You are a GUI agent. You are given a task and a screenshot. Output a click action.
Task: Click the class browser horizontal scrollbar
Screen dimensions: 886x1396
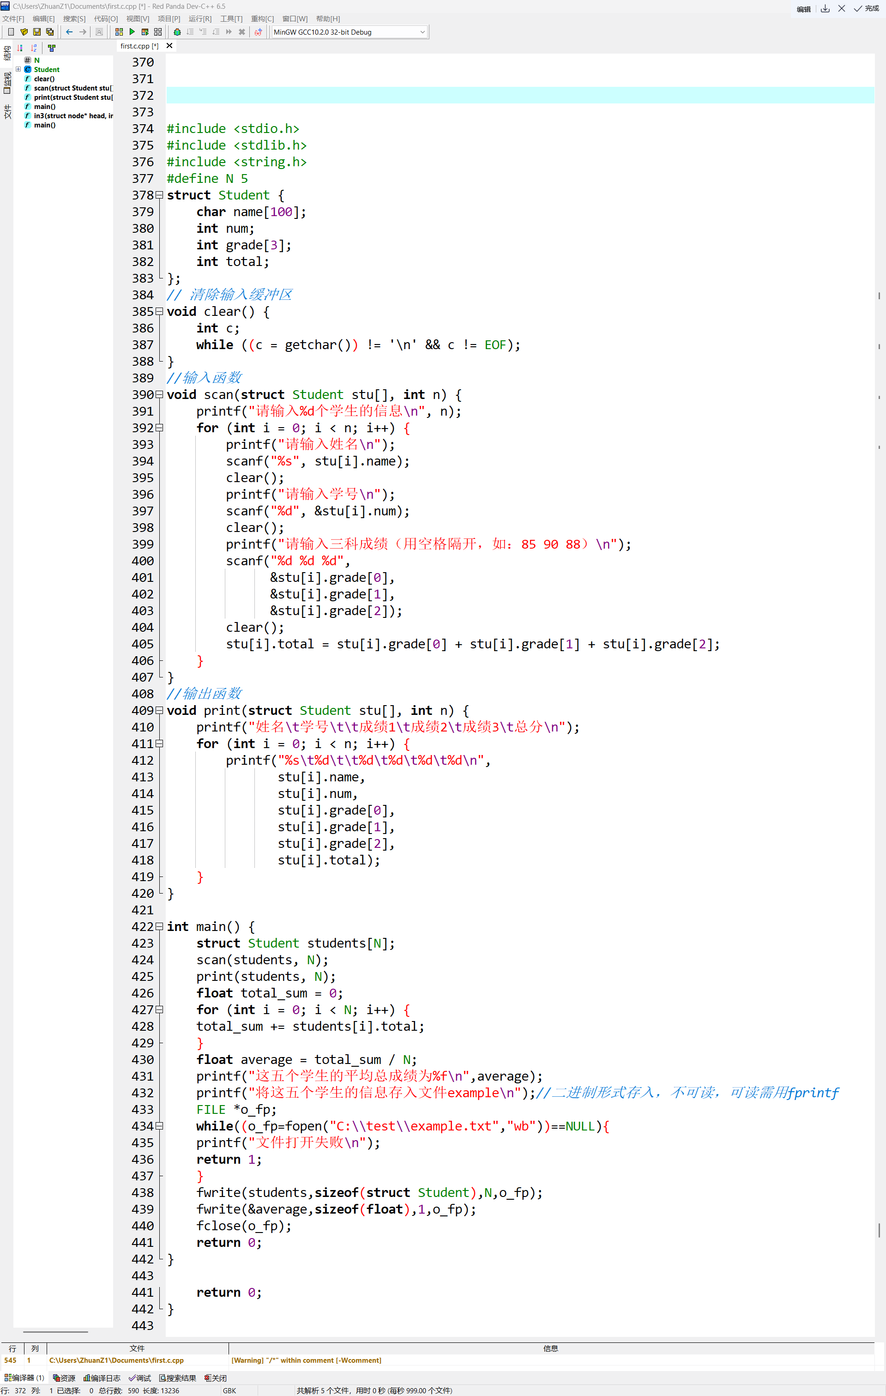click(55, 1332)
